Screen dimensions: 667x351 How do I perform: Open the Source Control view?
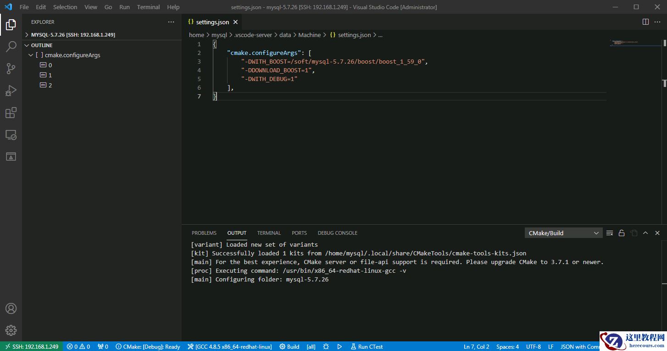coord(11,69)
